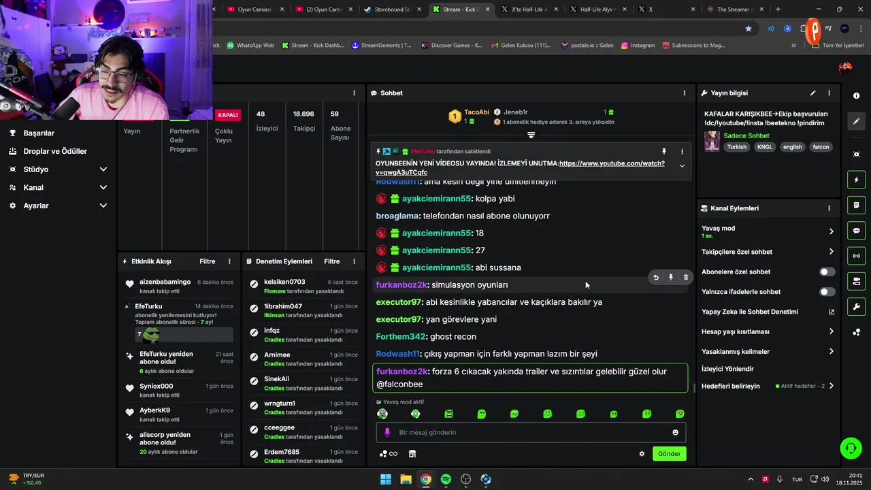Open Hedefleri belirleyin chevron
Screen dimensions: 871x490
point(831,386)
